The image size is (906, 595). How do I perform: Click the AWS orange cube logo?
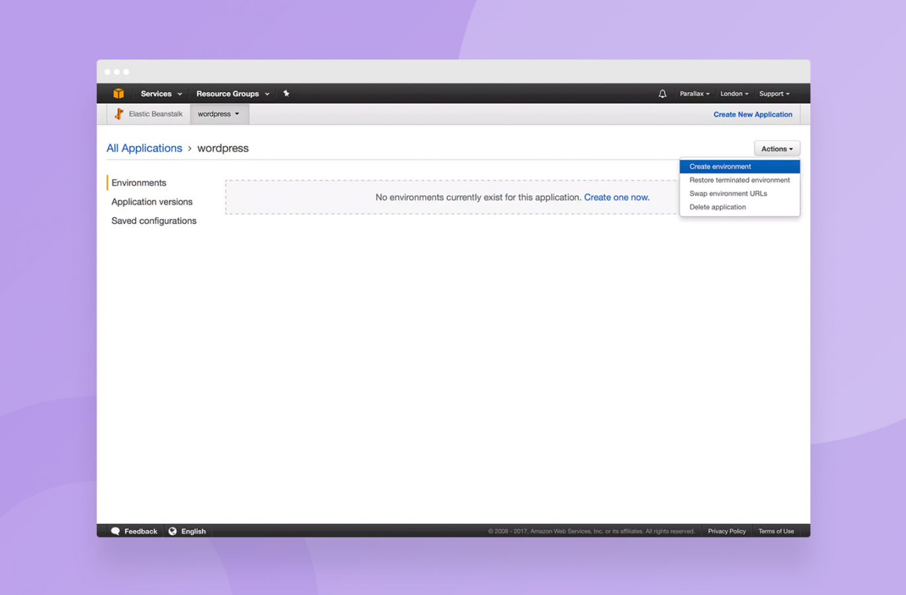[118, 93]
